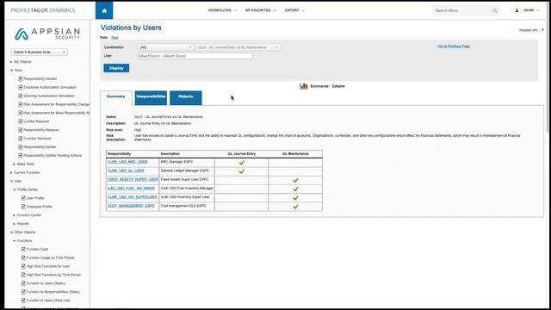Open the CURE_USD_MRC_USER responsibility link
This screenshot has height=310, width=551.
(127, 162)
